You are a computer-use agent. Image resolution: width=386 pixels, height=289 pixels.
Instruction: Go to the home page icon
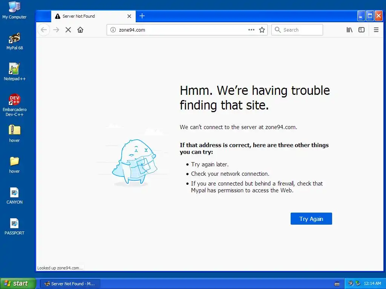[x=80, y=30]
